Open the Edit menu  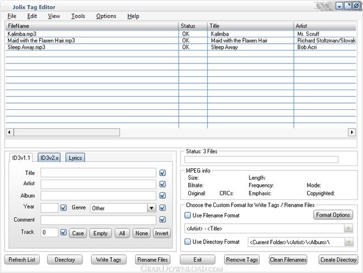32,16
